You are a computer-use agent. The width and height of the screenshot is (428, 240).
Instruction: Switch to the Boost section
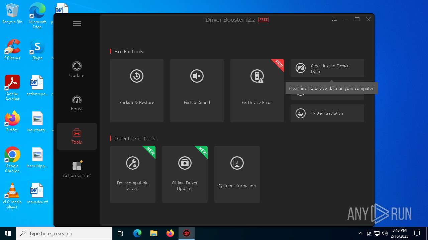coord(77,103)
